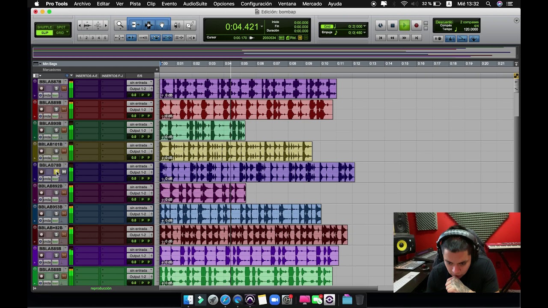Open Grid value dropdown arrow
Image resolution: width=548 pixels, height=308 pixels.
364,27
